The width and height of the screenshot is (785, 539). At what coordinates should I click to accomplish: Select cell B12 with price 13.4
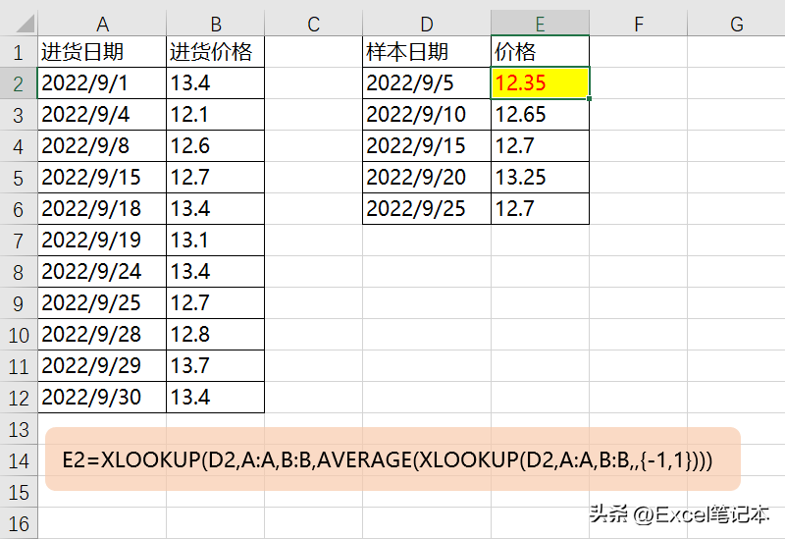coord(215,398)
